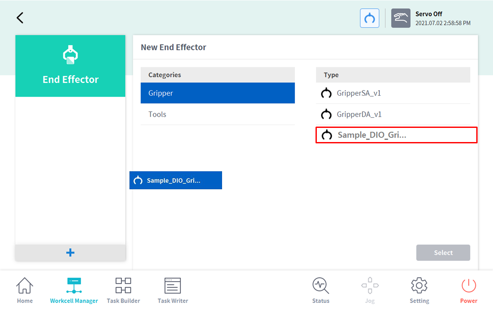
Task: Click the Servo Off hand icon
Action: (x=400, y=18)
